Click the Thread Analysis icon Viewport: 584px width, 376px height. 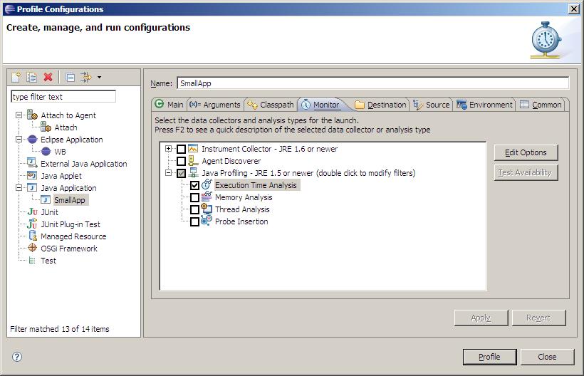207,209
